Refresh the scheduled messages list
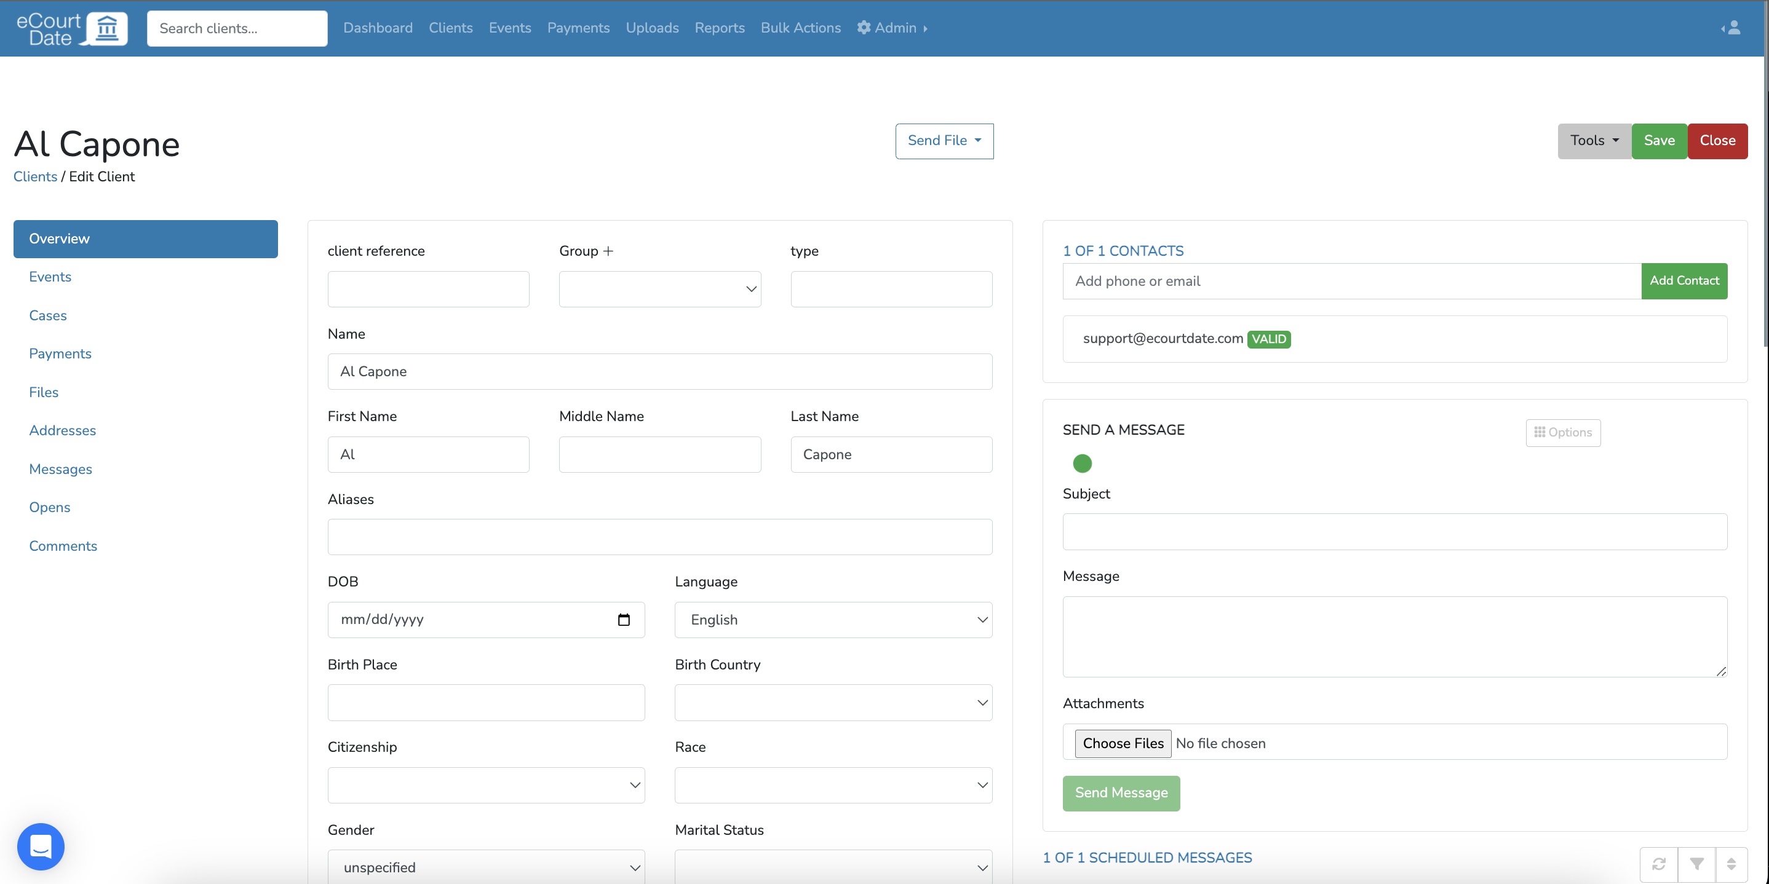The width and height of the screenshot is (1769, 884). (x=1658, y=864)
